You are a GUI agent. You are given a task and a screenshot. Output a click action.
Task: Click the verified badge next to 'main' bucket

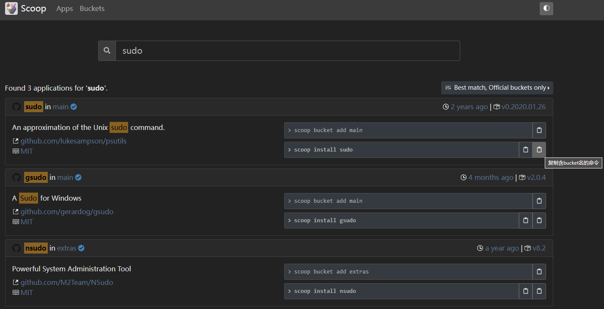click(x=74, y=107)
